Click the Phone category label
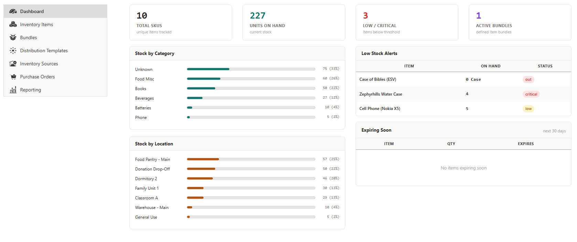Image resolution: width=577 pixels, height=242 pixels. click(x=141, y=118)
